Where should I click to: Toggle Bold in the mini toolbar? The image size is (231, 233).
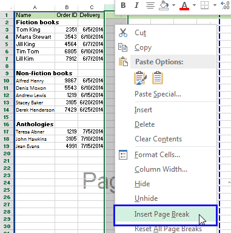pos(123,5)
